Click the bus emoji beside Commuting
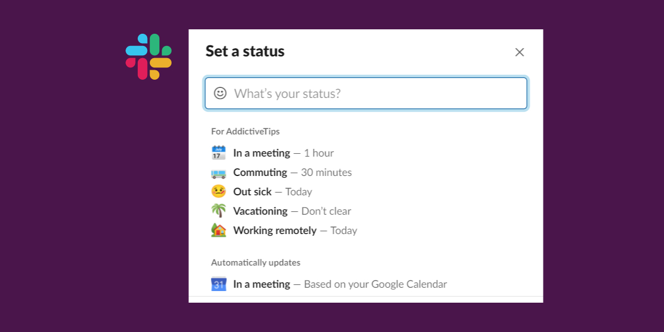The width and height of the screenshot is (664, 332). coord(219,173)
